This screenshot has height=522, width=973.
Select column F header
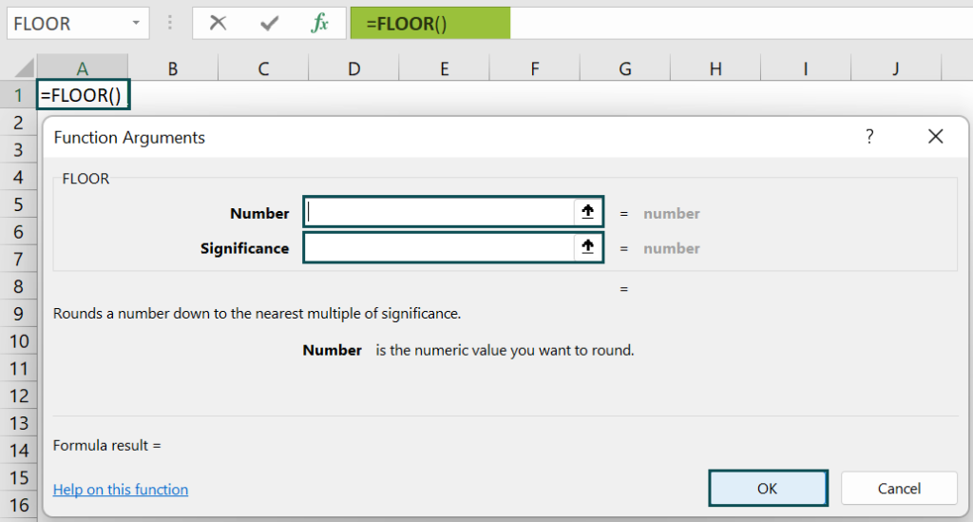click(535, 68)
